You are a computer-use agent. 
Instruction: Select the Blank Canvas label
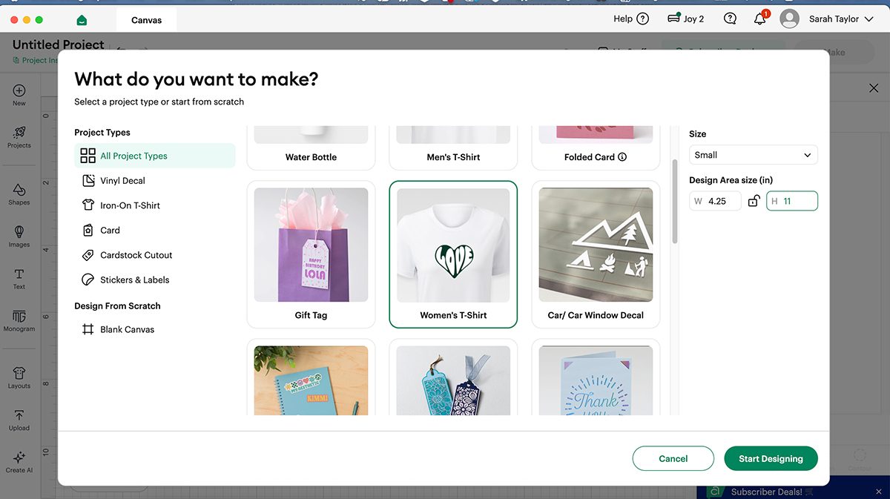point(127,330)
